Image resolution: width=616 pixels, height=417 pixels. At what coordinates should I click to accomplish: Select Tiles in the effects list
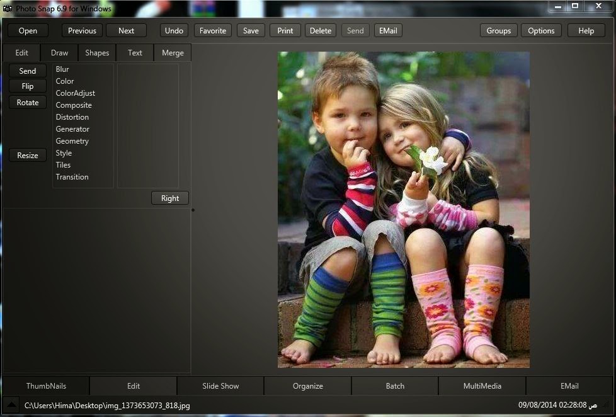pyautogui.click(x=63, y=165)
